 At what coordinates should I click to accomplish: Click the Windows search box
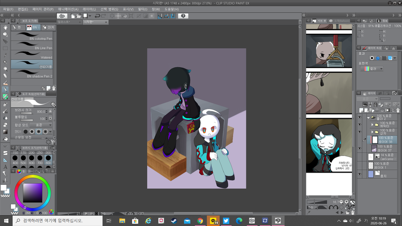tap(58, 221)
